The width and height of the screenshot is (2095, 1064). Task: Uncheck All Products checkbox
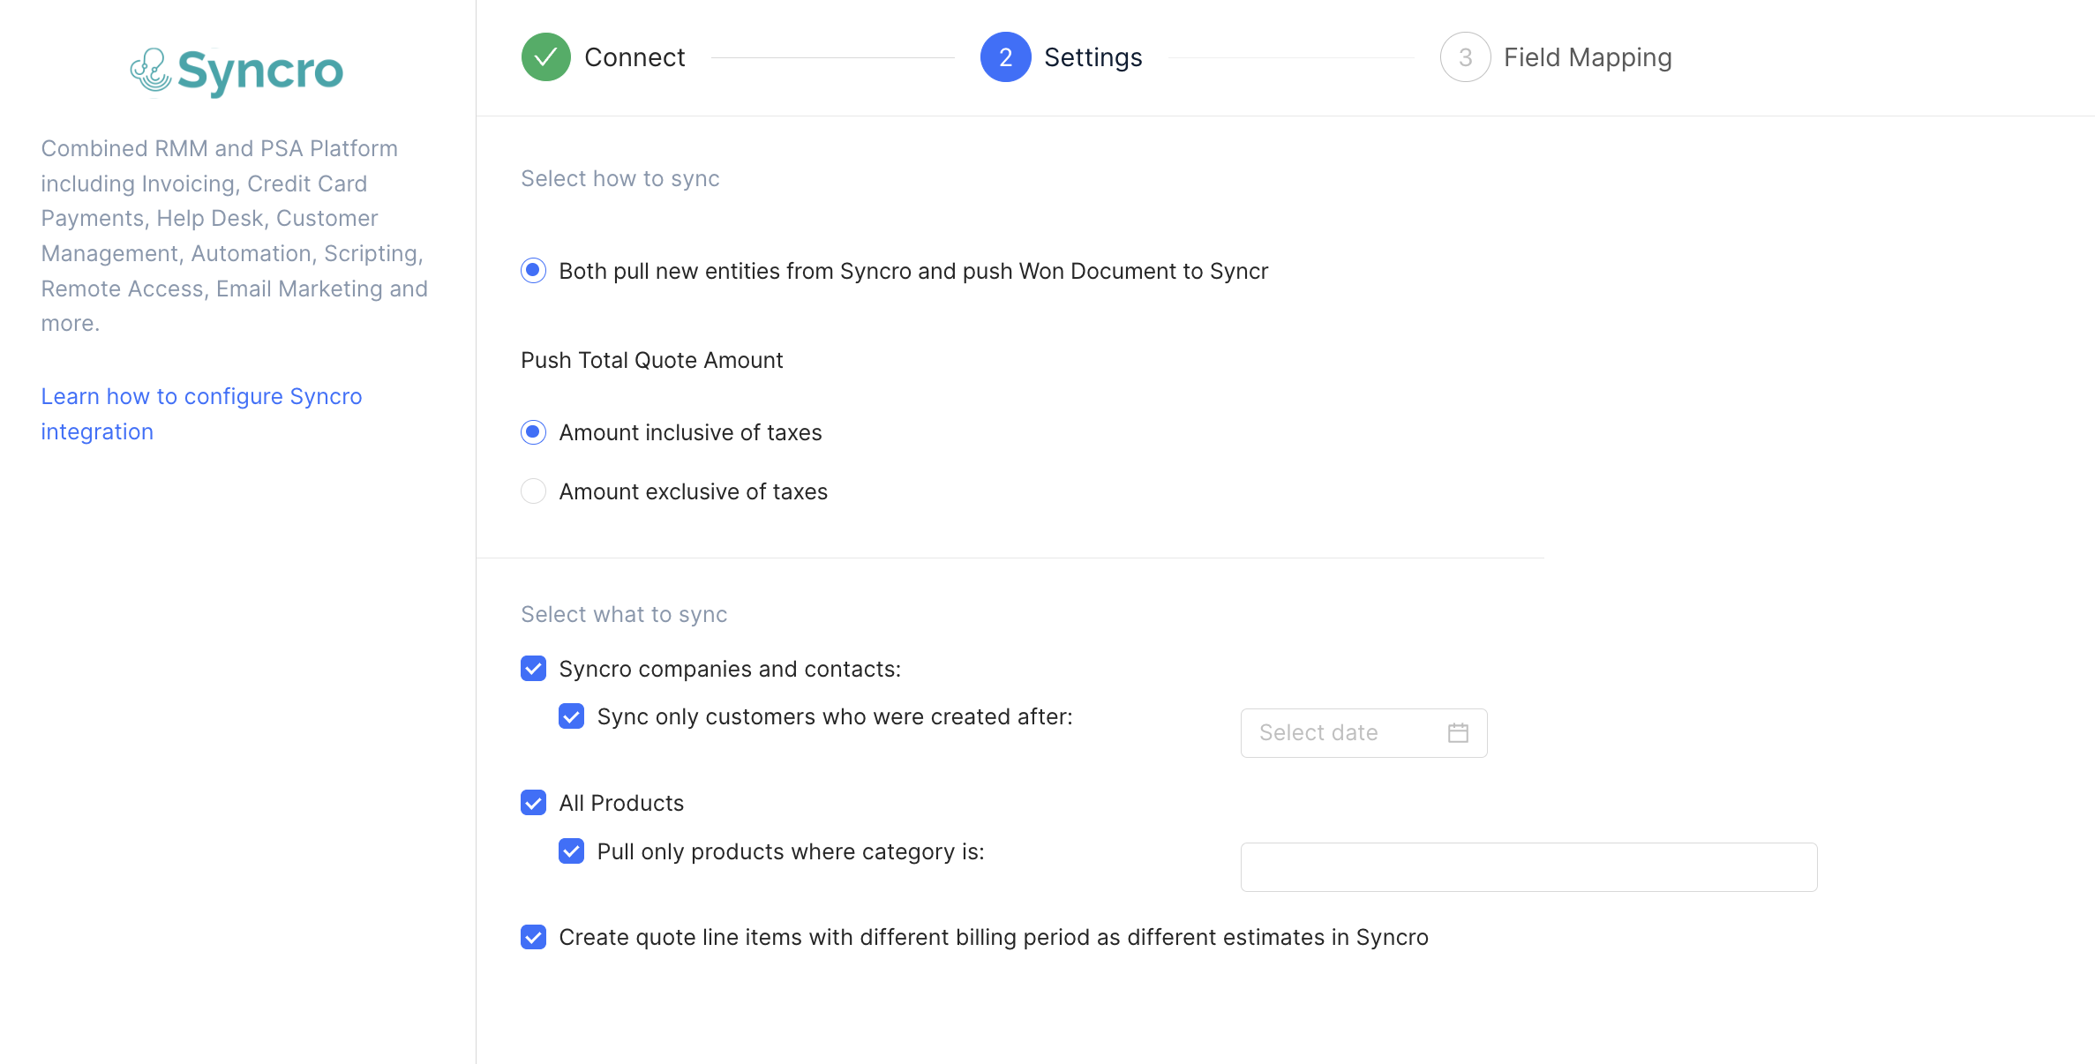click(533, 803)
